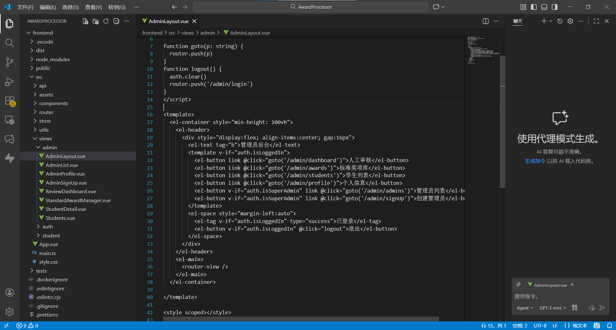Click the 生成指令 link
Screen dimensions: 616x330
535,161
